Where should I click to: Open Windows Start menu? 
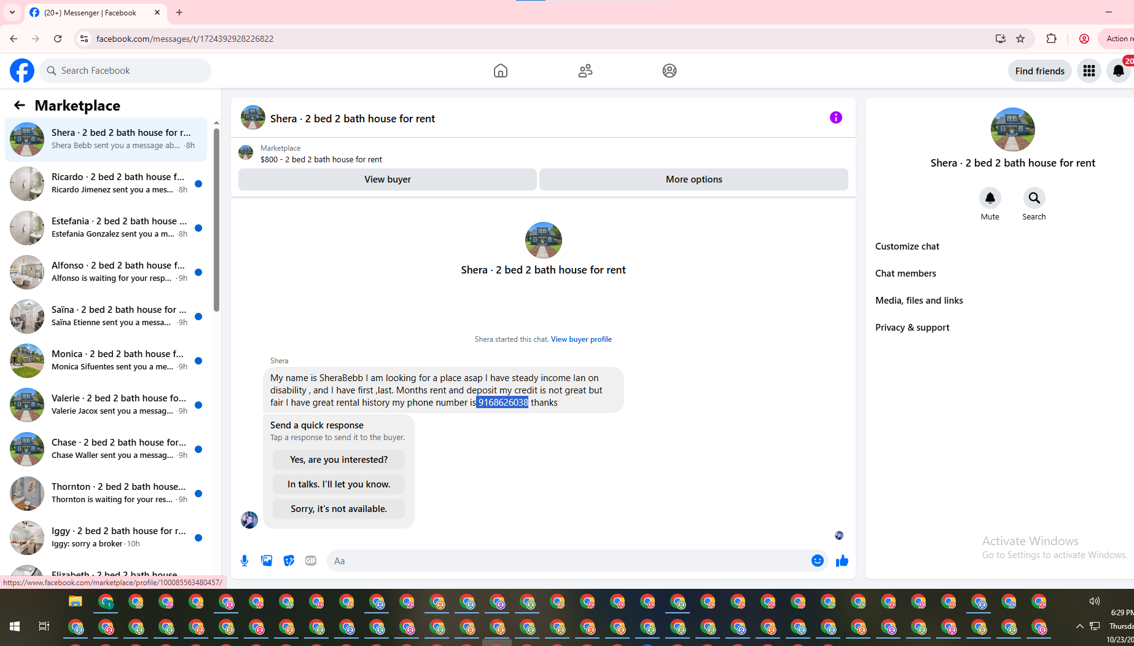click(x=15, y=626)
